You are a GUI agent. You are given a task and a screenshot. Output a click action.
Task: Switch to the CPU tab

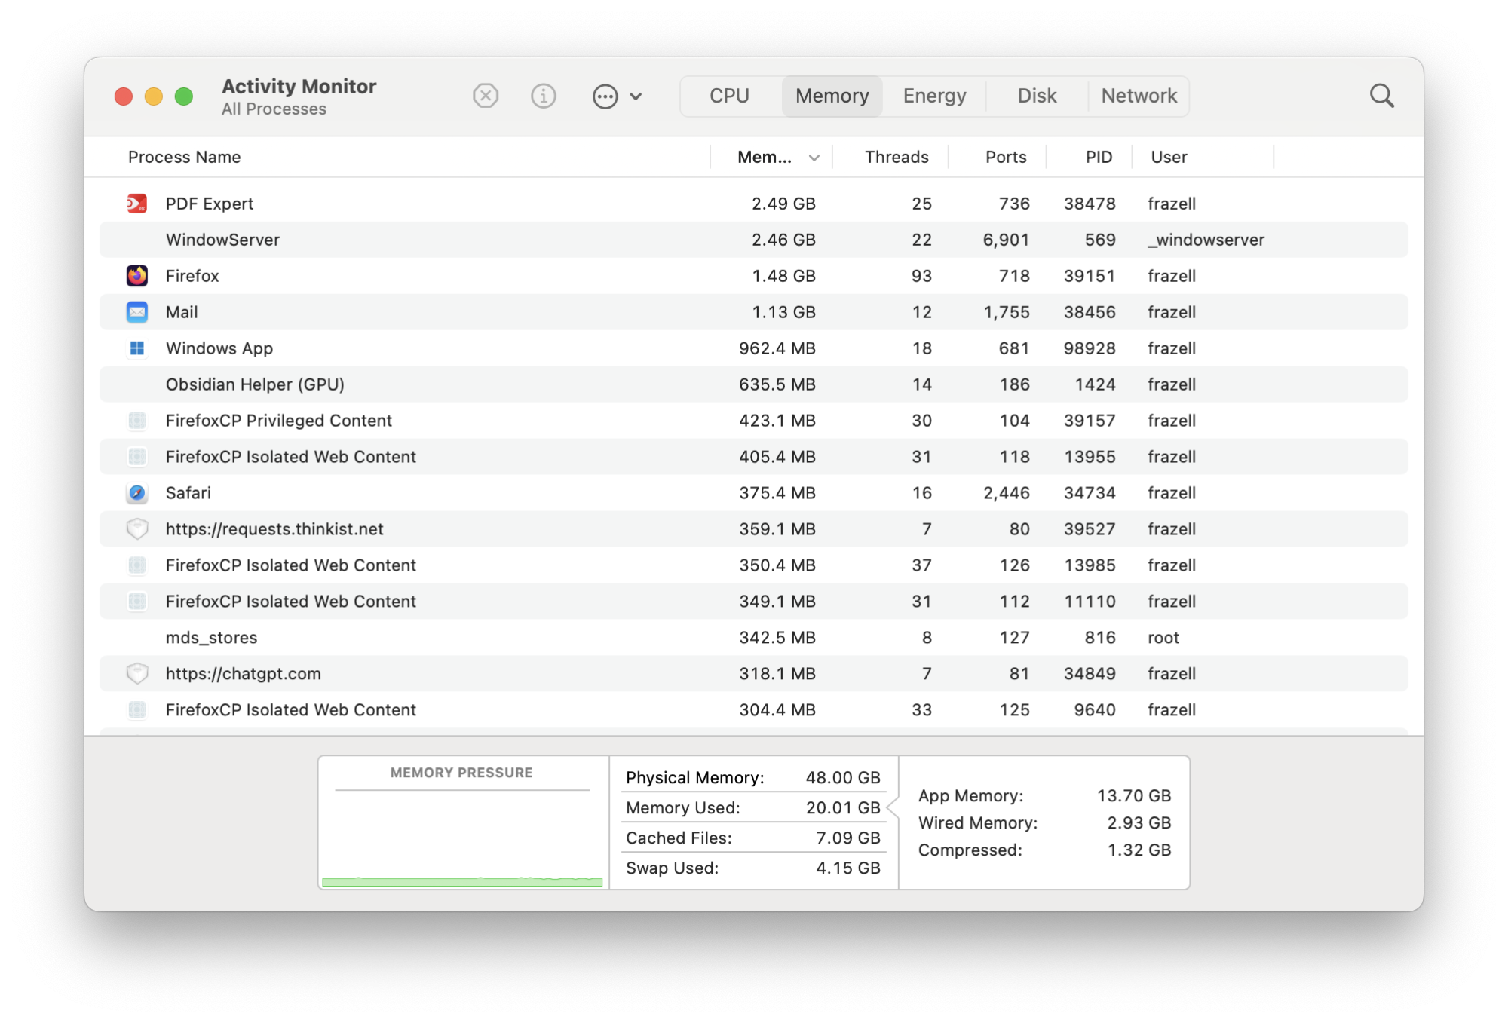tap(728, 96)
